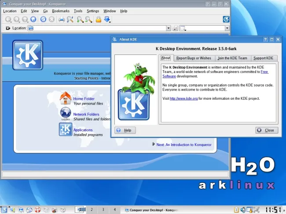Open the View menu

35,11
